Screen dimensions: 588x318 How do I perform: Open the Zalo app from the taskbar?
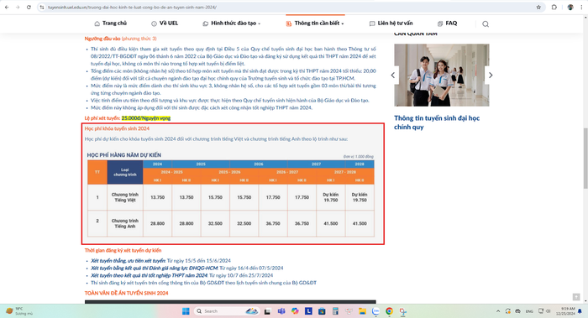(x=375, y=311)
